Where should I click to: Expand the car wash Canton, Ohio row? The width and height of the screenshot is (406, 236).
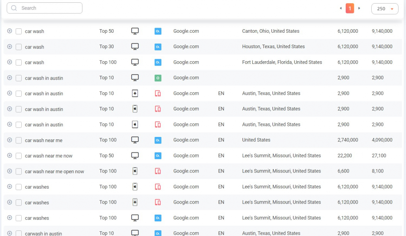[9, 31]
